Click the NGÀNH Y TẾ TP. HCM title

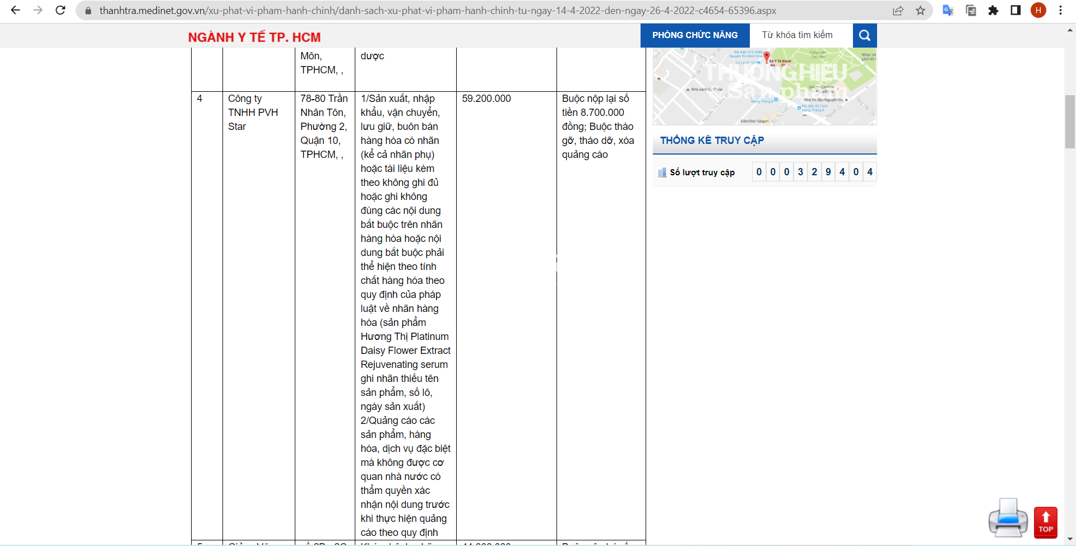click(254, 38)
